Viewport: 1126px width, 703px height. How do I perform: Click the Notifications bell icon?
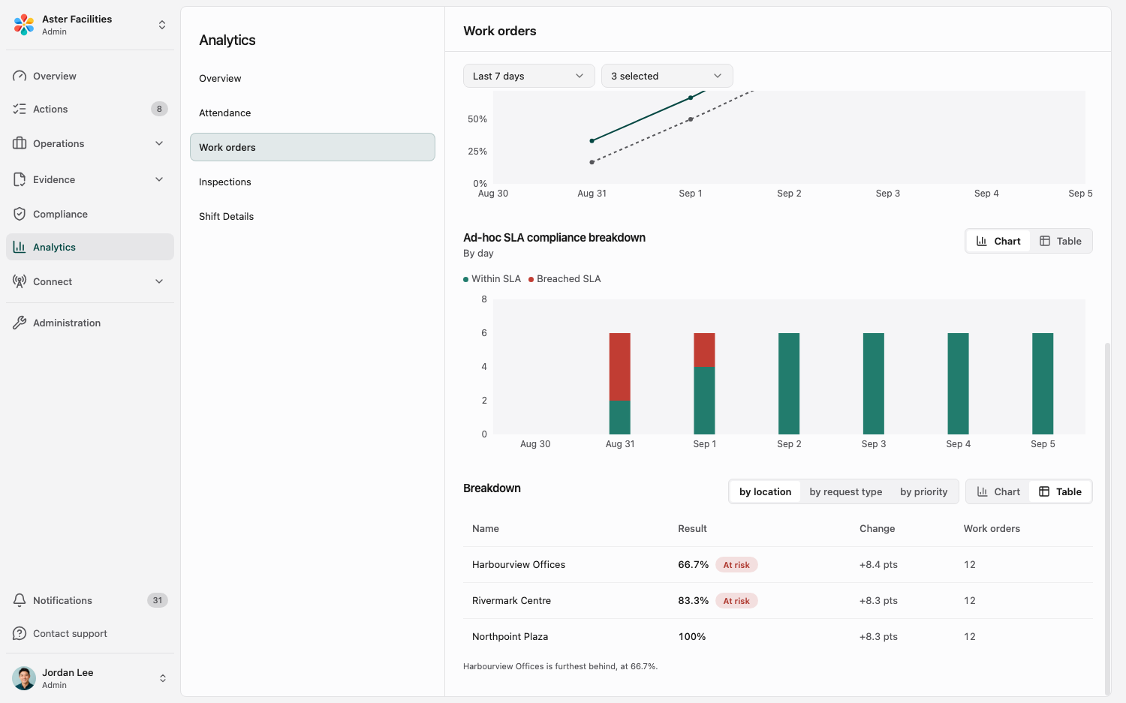(x=20, y=600)
